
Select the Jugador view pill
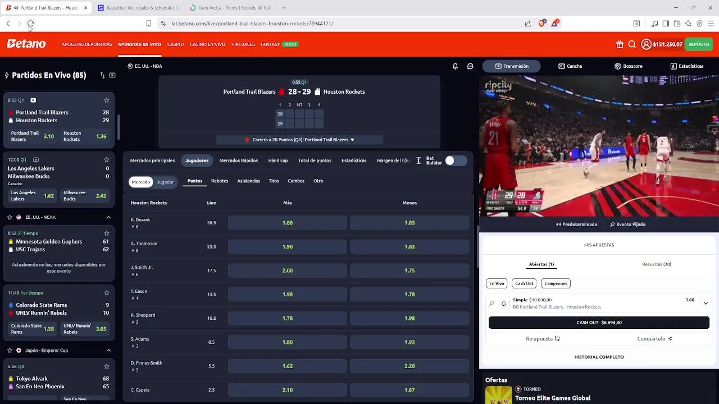click(165, 182)
